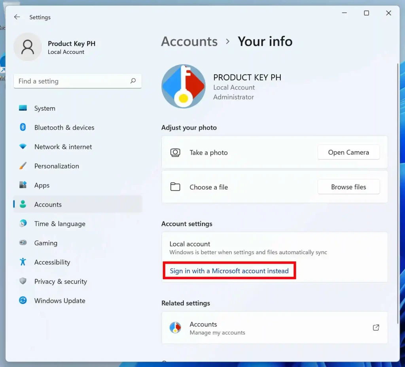Click the folder icon beside Choose a file

175,187
